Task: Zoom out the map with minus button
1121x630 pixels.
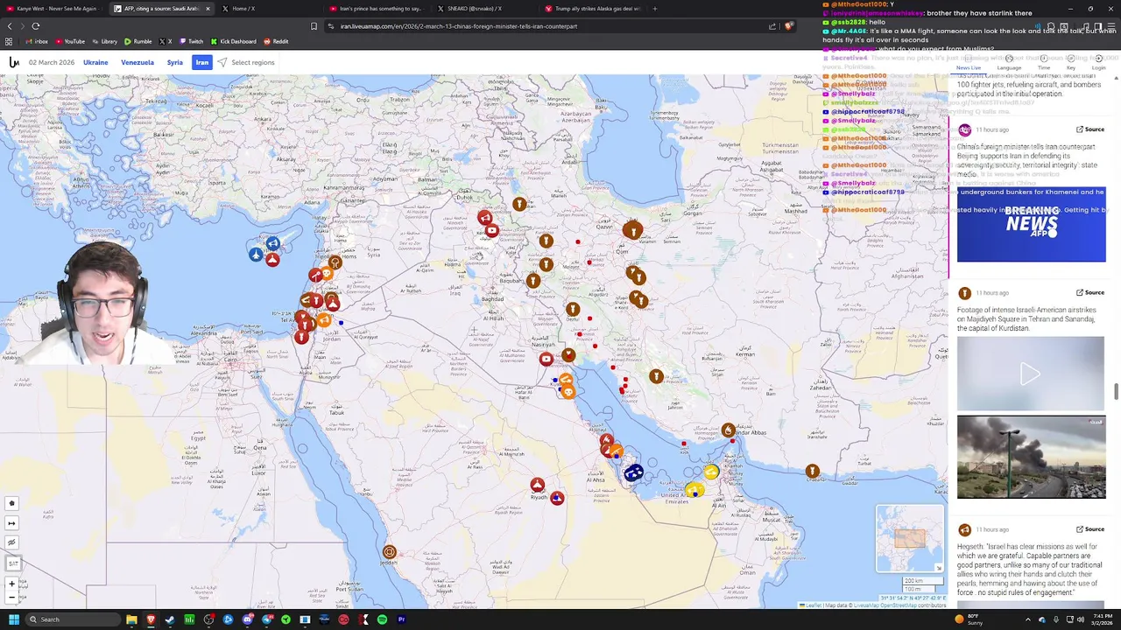Action: point(12,598)
